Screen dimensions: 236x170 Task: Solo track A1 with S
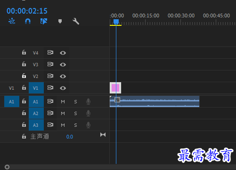point(75,102)
